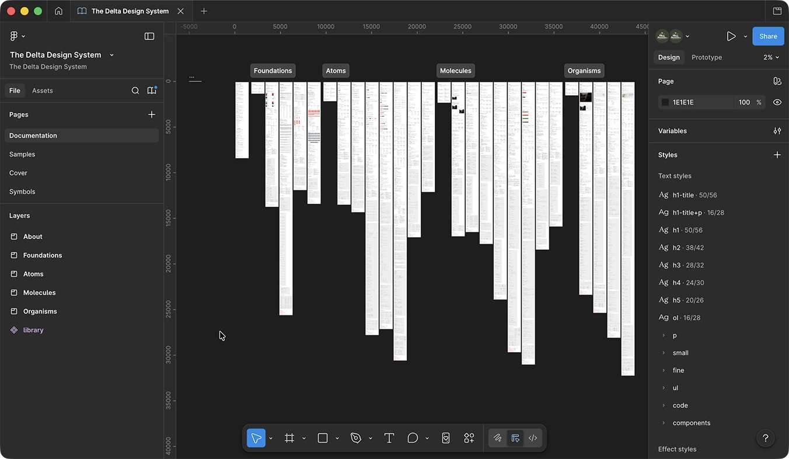Image resolution: width=789 pixels, height=459 pixels.
Task: Toggle page background visibility eye icon
Action: [777, 102]
